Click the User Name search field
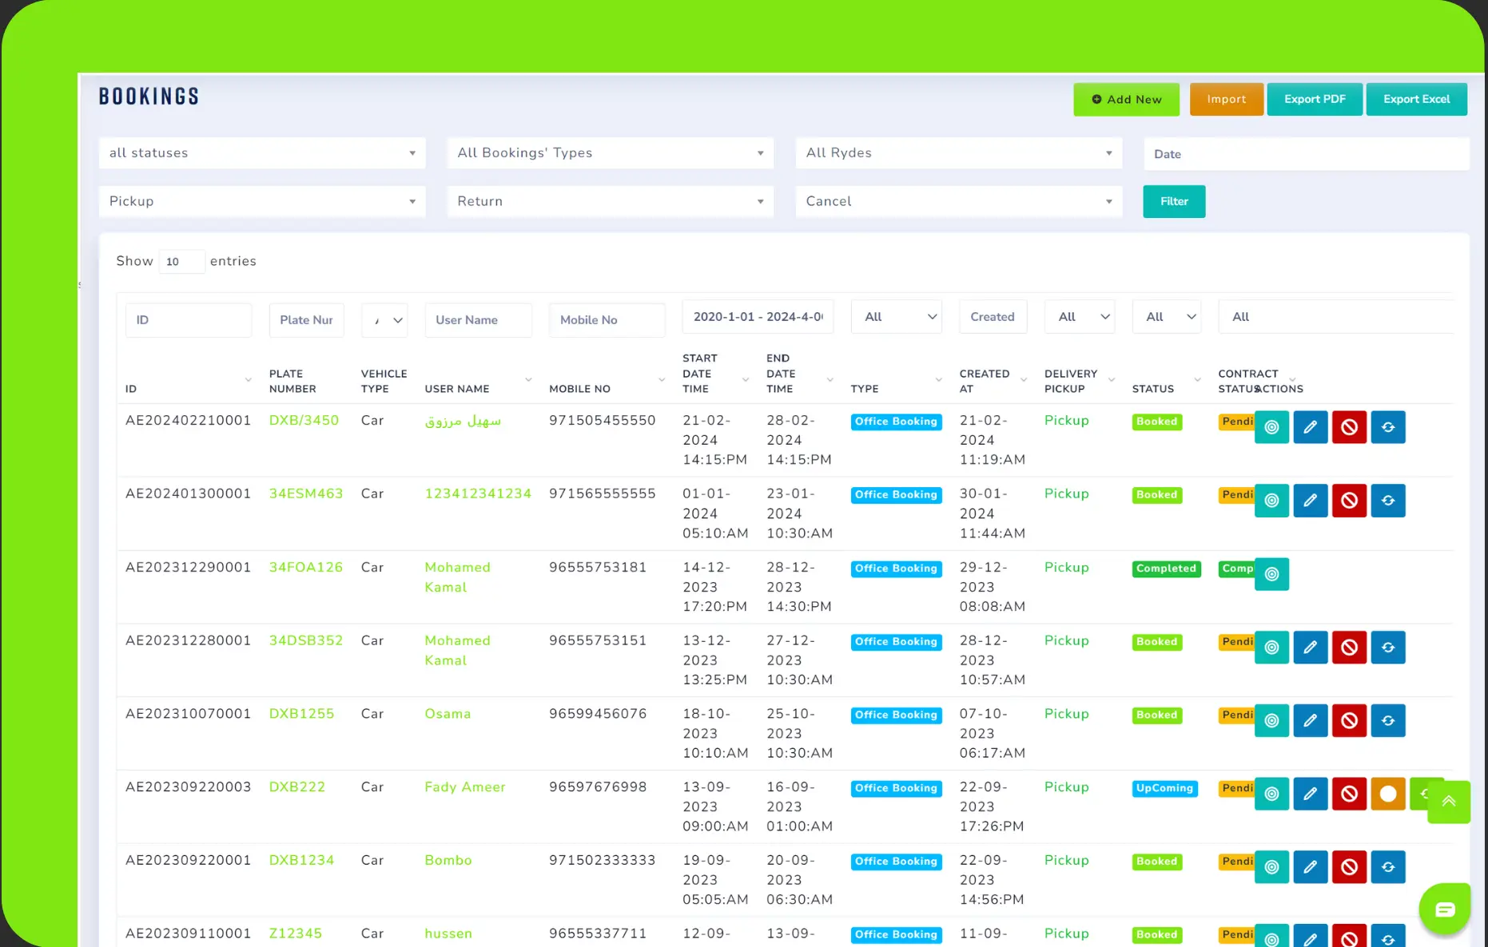The width and height of the screenshot is (1488, 947). (478, 320)
